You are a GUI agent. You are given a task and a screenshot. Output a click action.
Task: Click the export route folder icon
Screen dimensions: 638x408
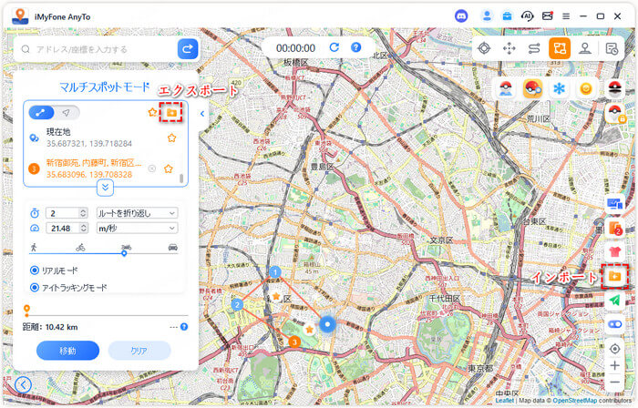coord(170,112)
